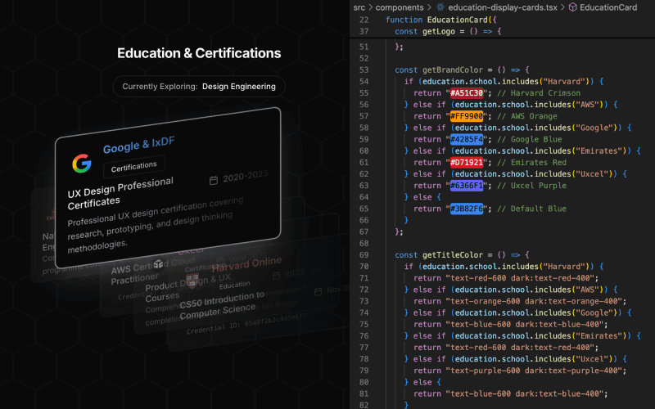Open the src breadcrumb segment
This screenshot has height=409, width=655.
(359, 7)
